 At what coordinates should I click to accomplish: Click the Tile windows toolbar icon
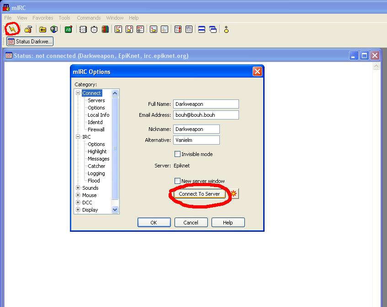(201, 29)
